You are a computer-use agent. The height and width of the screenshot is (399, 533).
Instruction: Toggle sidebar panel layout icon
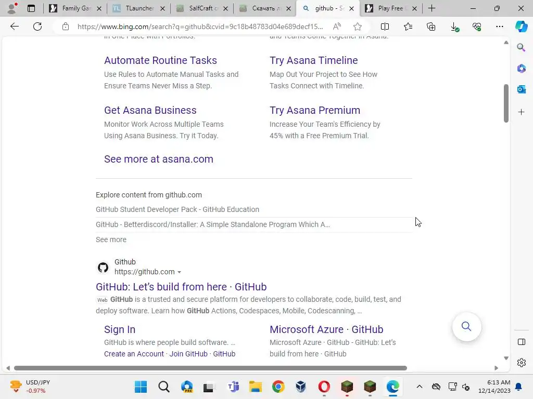pyautogui.click(x=521, y=342)
